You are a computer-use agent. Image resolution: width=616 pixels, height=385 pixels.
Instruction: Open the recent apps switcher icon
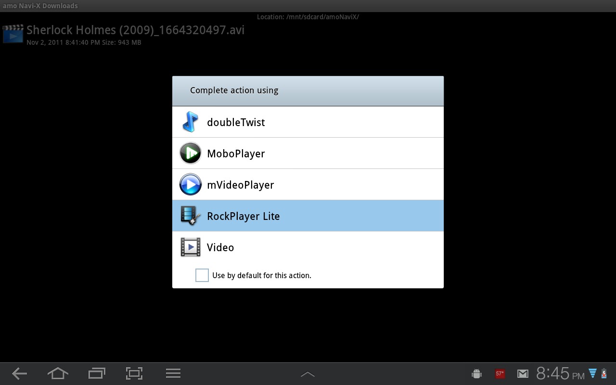[97, 373]
